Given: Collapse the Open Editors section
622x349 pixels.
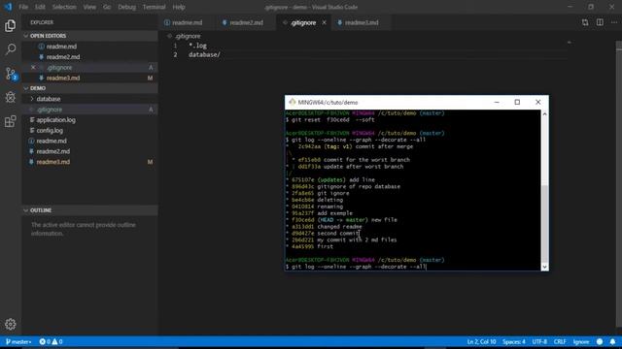Looking at the screenshot, I should [89, 36].
